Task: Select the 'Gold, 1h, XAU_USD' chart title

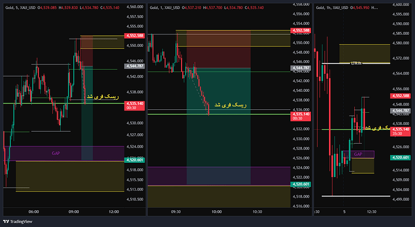Action: click(332, 8)
